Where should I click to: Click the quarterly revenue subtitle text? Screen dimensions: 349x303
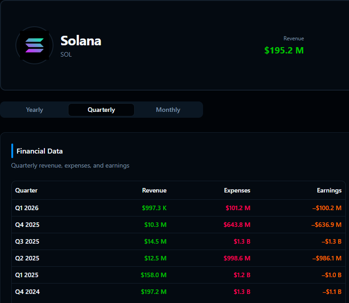tap(70, 165)
